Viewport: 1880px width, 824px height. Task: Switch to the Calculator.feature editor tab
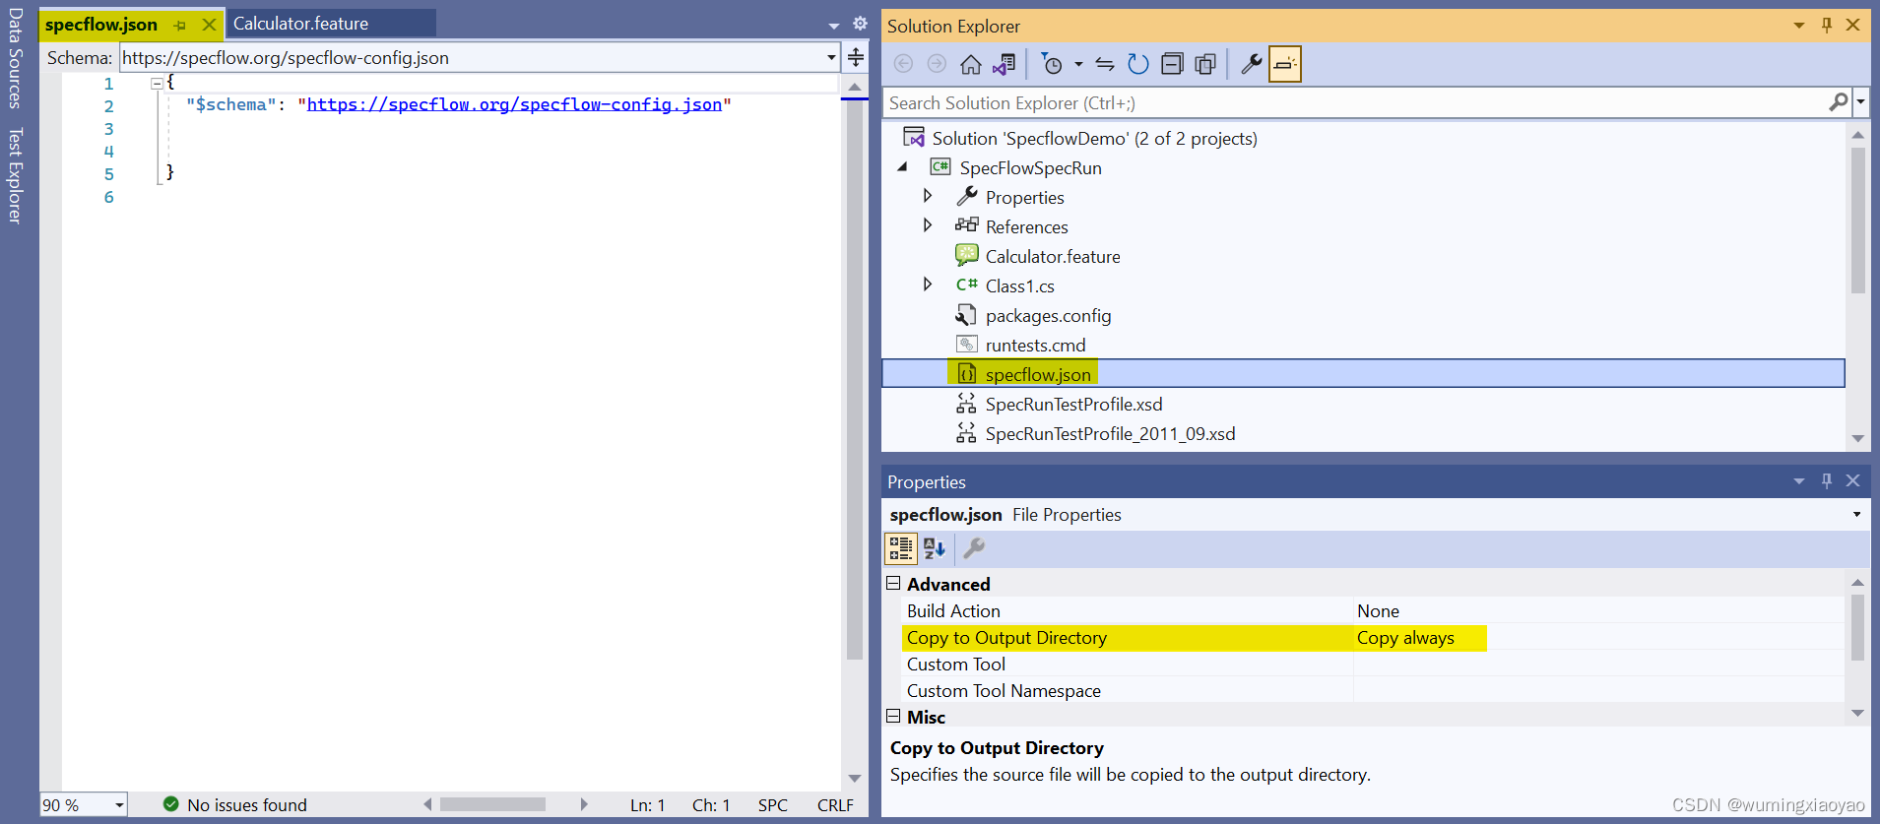[x=300, y=24]
